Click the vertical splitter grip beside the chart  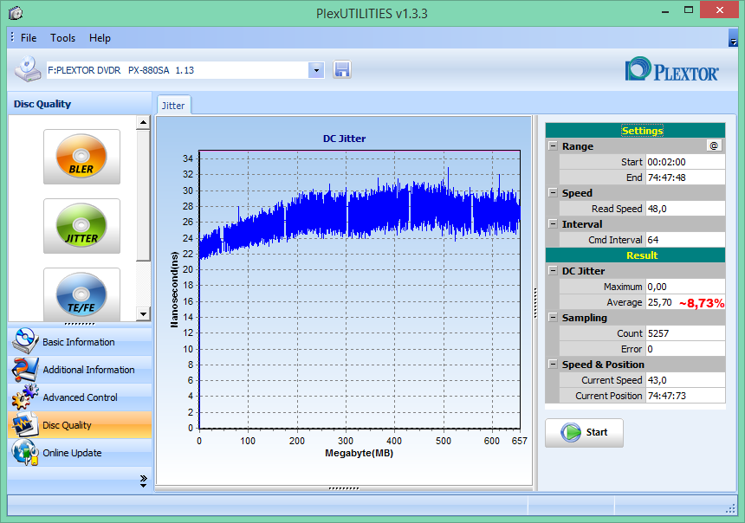point(535,302)
